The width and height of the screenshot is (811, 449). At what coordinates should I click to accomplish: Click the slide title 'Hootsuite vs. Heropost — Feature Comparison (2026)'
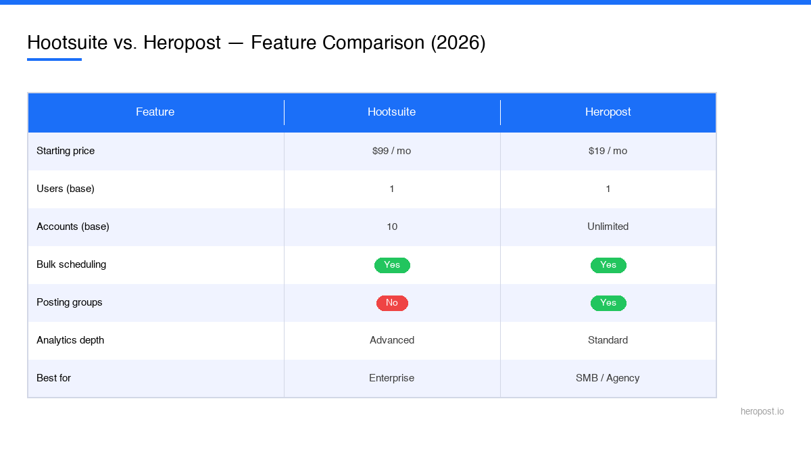coord(256,43)
